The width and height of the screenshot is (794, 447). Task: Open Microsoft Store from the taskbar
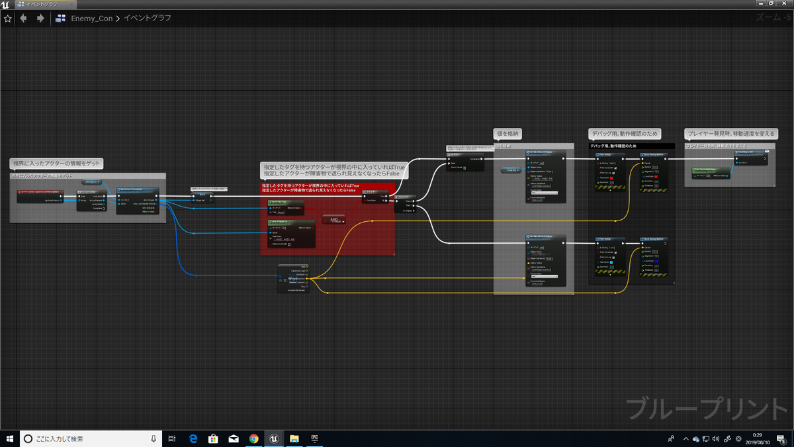click(214, 438)
